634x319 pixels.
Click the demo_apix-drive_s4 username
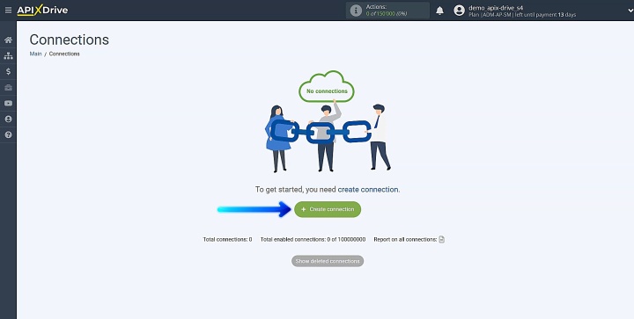496,8
